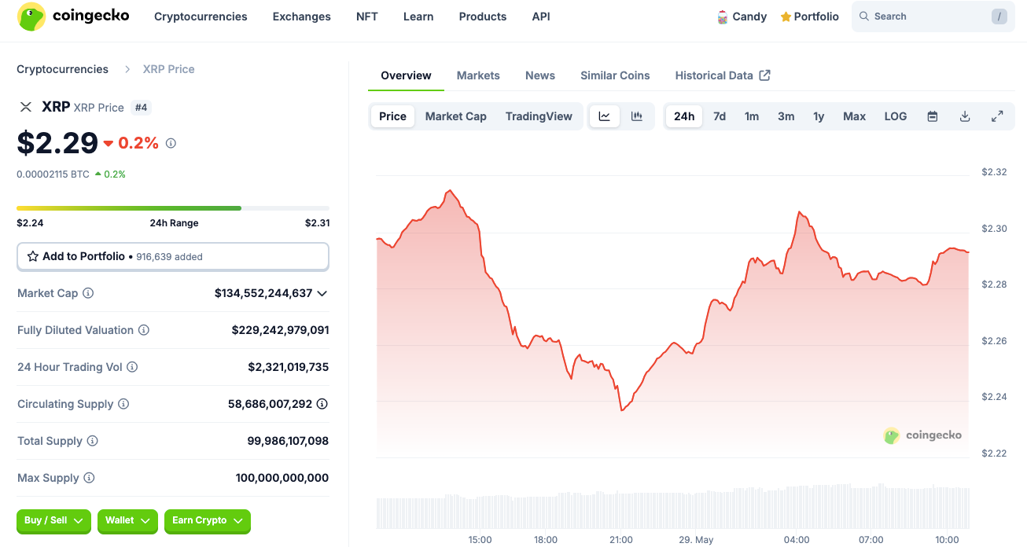Screen dimensions: 1027x547
Task: Click the volume bars under chart
Action: point(673,508)
